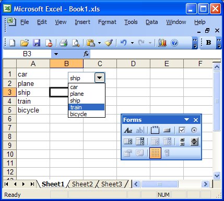This screenshot has height=201, width=224.
Task: Save the workbook with the floppy icon
Action: [x=37, y=43]
